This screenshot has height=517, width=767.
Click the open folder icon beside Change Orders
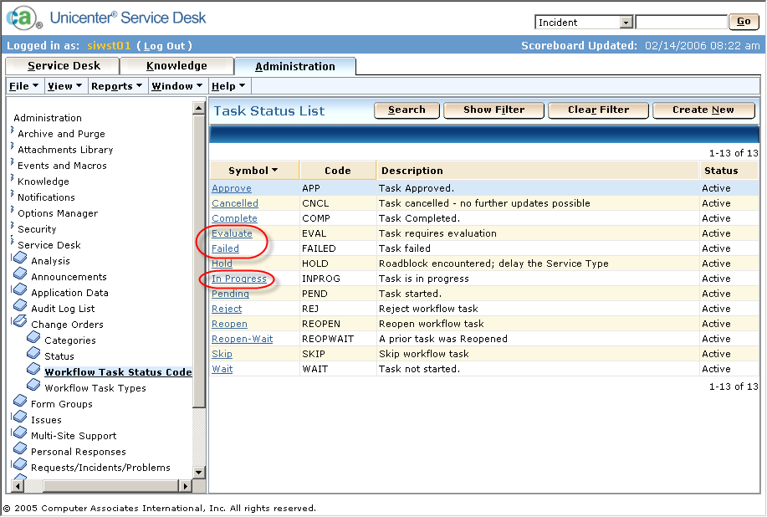(x=20, y=324)
